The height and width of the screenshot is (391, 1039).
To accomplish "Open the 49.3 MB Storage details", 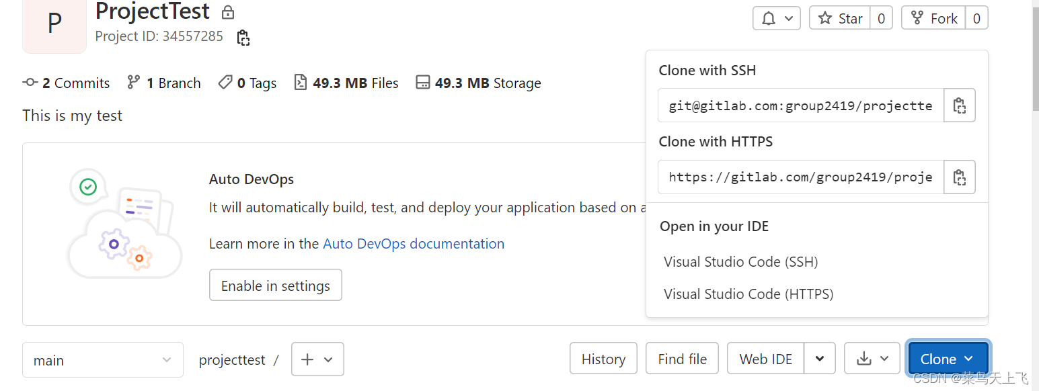I will pyautogui.click(x=478, y=83).
